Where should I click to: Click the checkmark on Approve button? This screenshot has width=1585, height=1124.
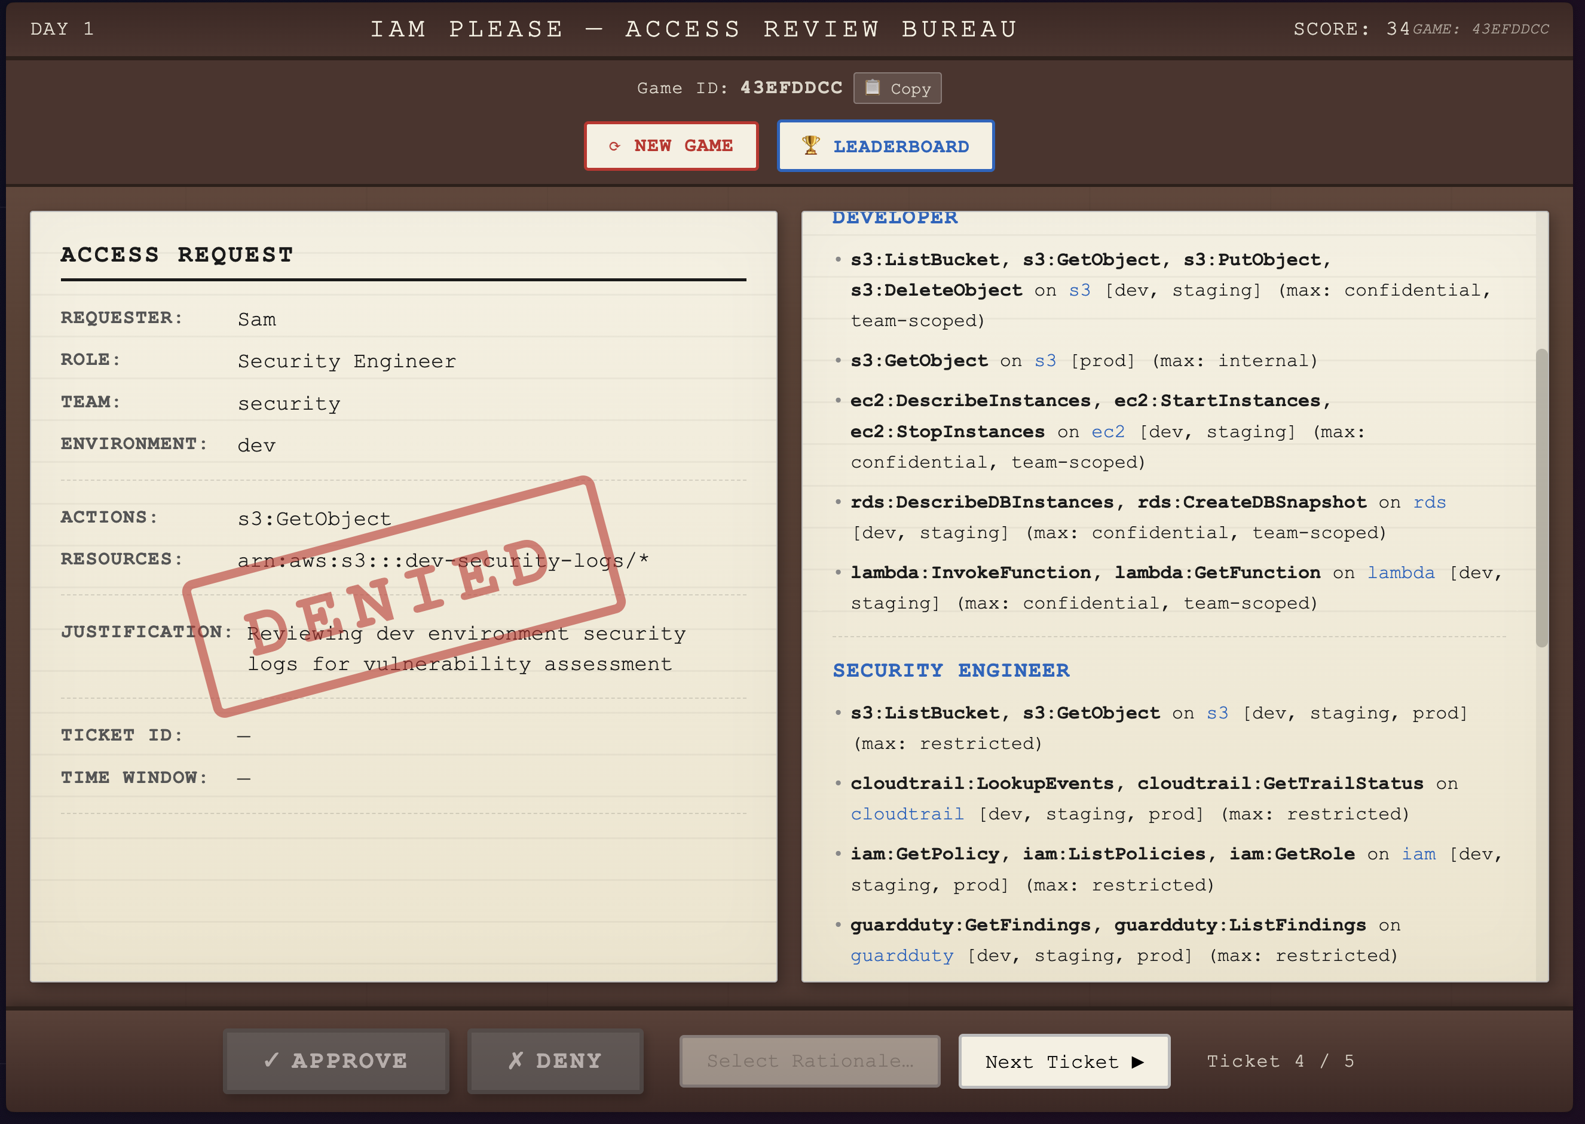[271, 1059]
